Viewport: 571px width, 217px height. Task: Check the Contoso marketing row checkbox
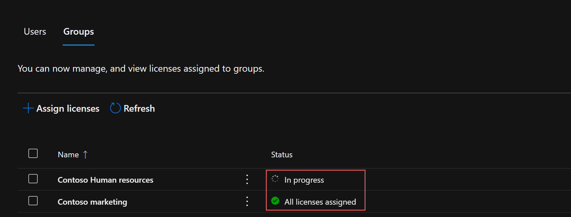click(33, 201)
